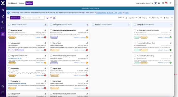Expand the Annette Wu; Chung-York thread chevron

coord(137,43)
